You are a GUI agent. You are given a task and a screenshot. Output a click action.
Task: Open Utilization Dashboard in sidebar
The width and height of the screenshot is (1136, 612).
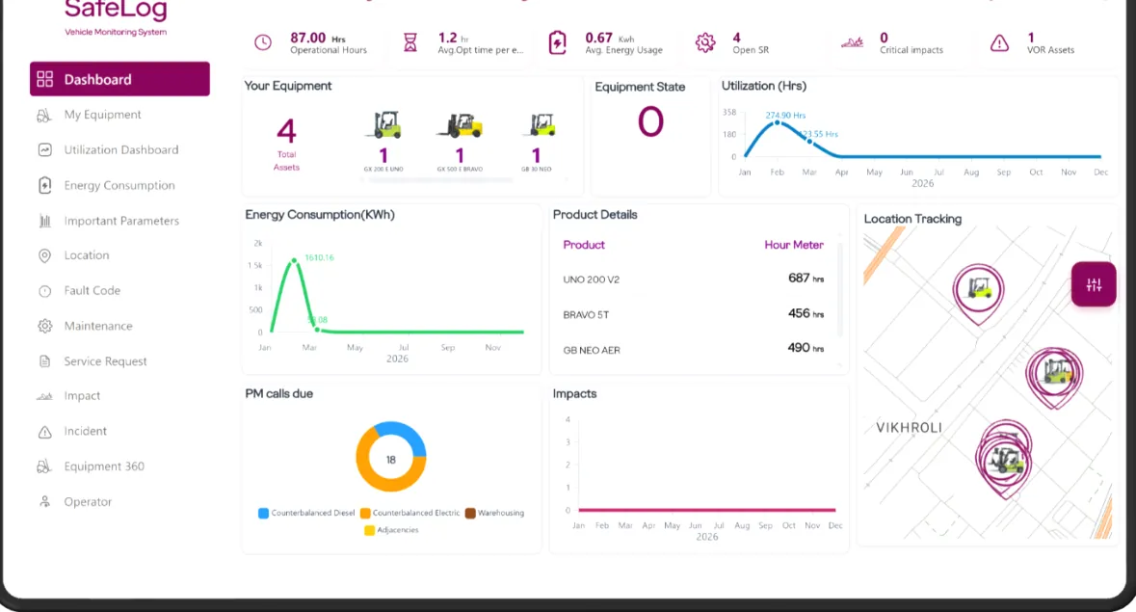(x=121, y=150)
